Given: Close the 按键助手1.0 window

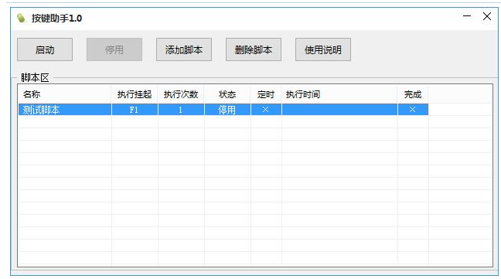Looking at the screenshot, I should pyautogui.click(x=487, y=16).
